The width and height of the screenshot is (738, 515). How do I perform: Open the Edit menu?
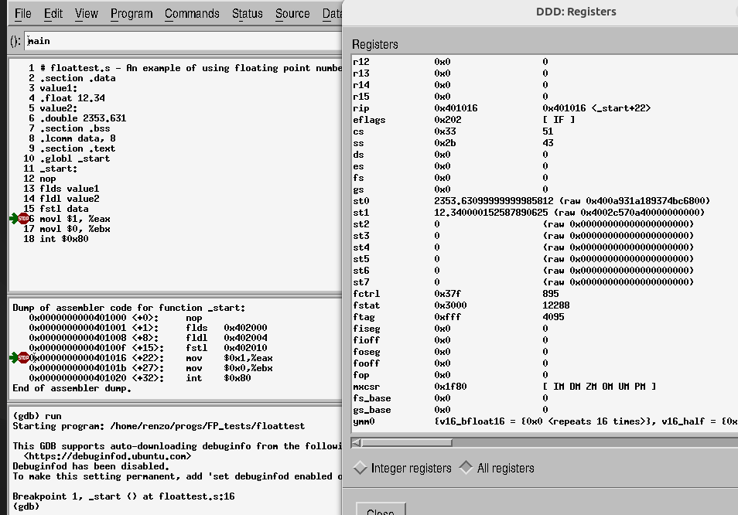(x=53, y=14)
